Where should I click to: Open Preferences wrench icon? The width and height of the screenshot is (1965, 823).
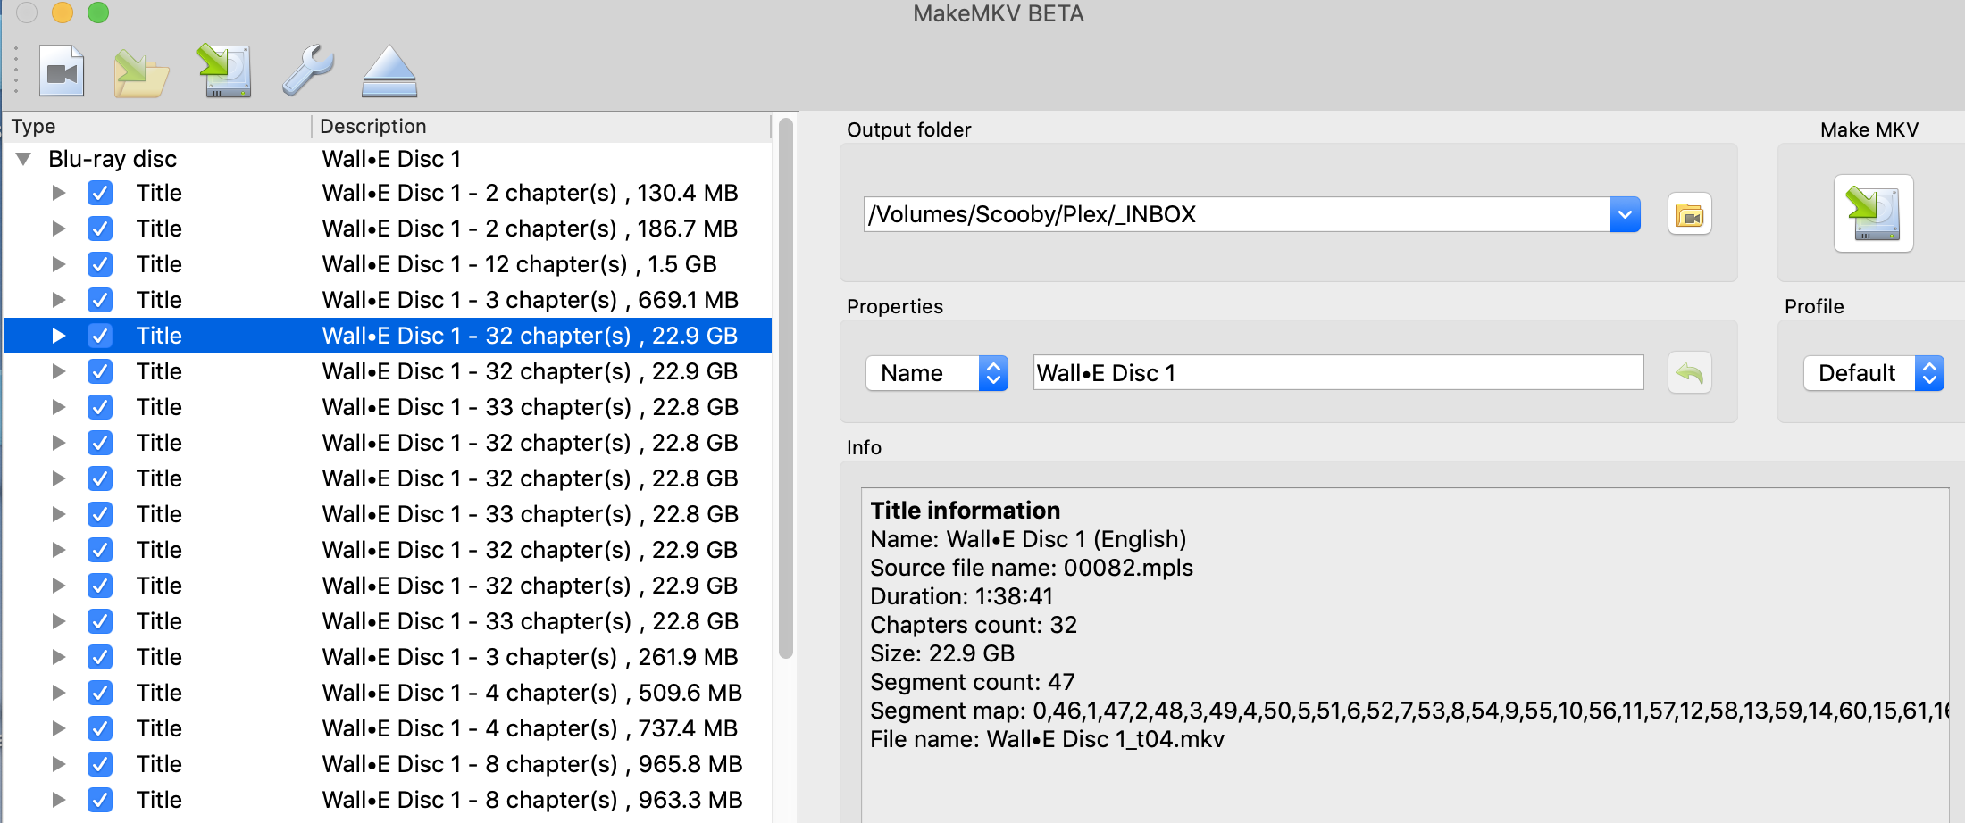coord(308,71)
